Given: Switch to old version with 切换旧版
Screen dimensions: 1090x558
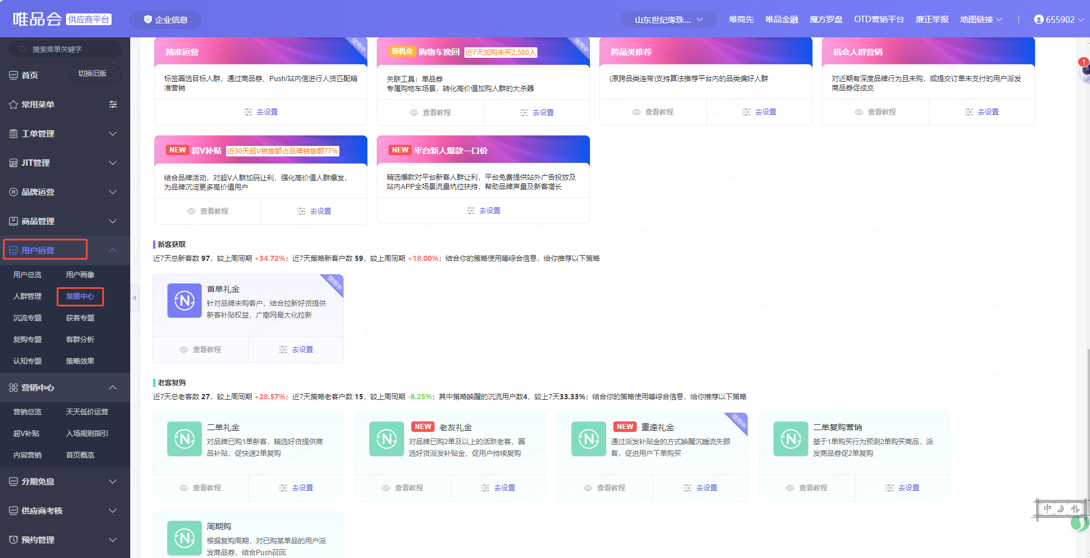Looking at the screenshot, I should coord(93,74).
